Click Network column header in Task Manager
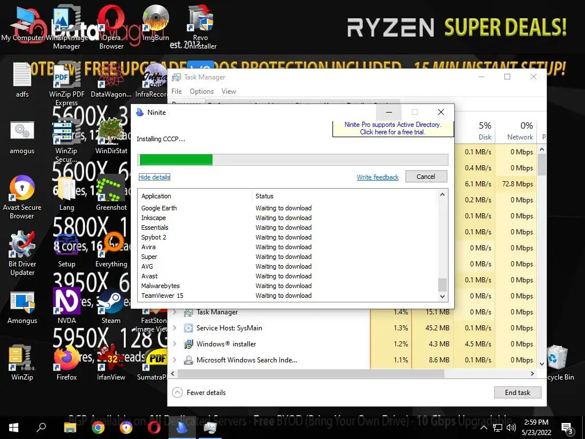Viewport: 585px width, 439px height. [x=516, y=131]
